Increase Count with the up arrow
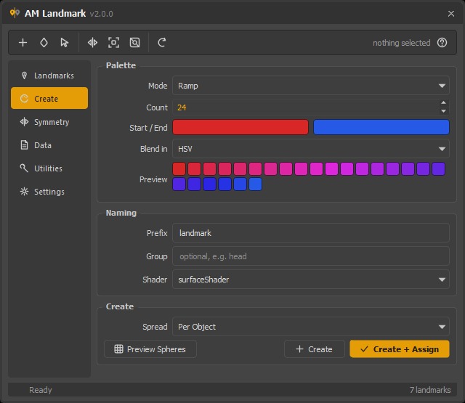The width and height of the screenshot is (465, 403). click(443, 102)
